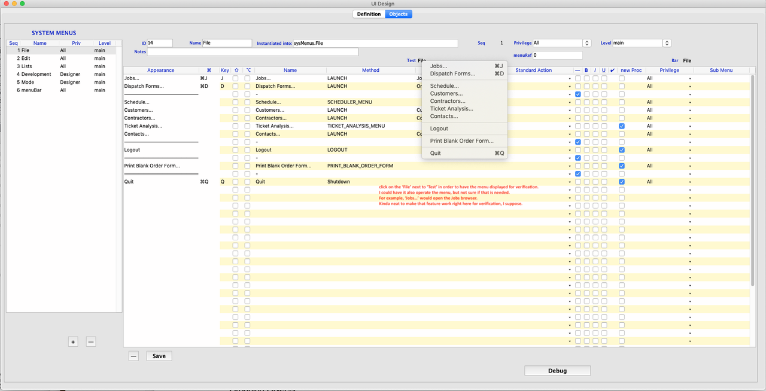Enable new Proc checkbox in Jobs row
The width and height of the screenshot is (766, 391).
pos(622,78)
